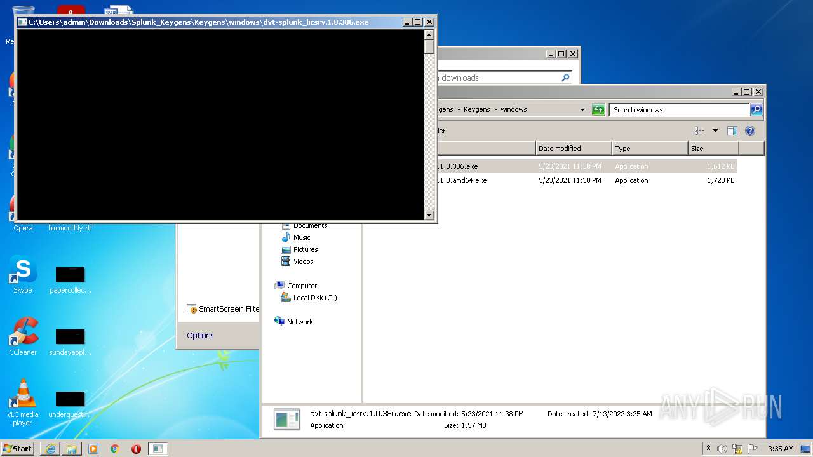Open Explorer help question mark icon
This screenshot has width=813, height=457.
coord(750,131)
